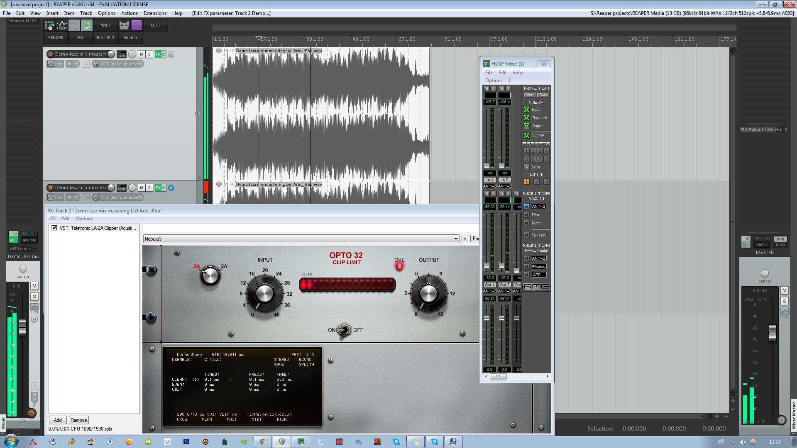Viewport: 797px width, 448px height.
Task: Click the Remove button in FX window
Action: coord(78,420)
